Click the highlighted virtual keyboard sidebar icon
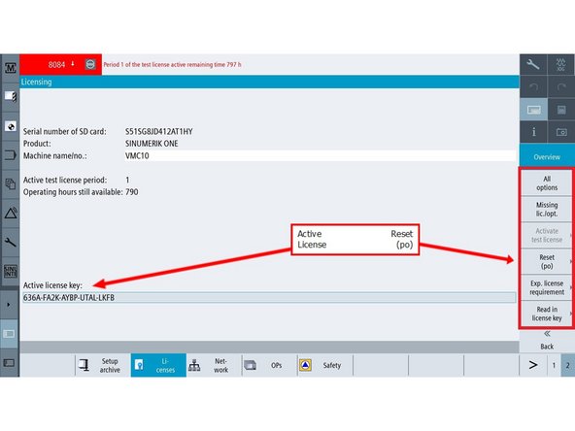 pyautogui.click(x=9, y=334)
